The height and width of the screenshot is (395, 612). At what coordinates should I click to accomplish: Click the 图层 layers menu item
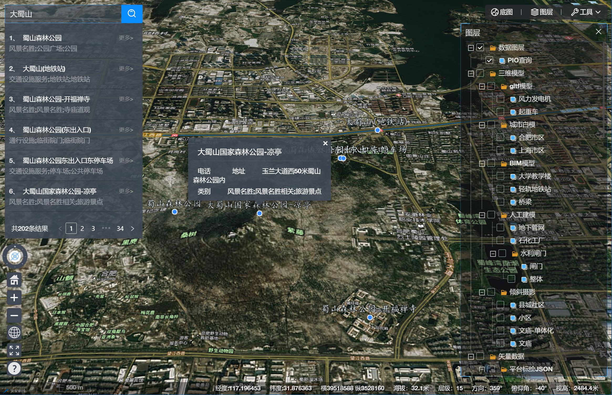tap(542, 12)
